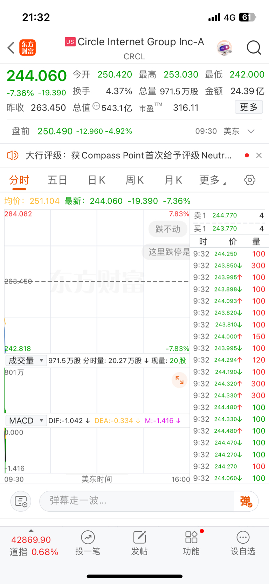Tap the 244.250 trade row
Viewport: 269px width, 584px height.
tap(229, 254)
